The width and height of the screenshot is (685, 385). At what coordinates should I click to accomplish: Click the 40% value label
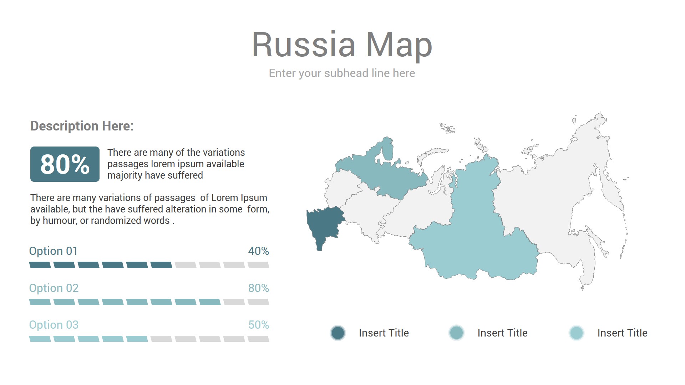pyautogui.click(x=258, y=251)
